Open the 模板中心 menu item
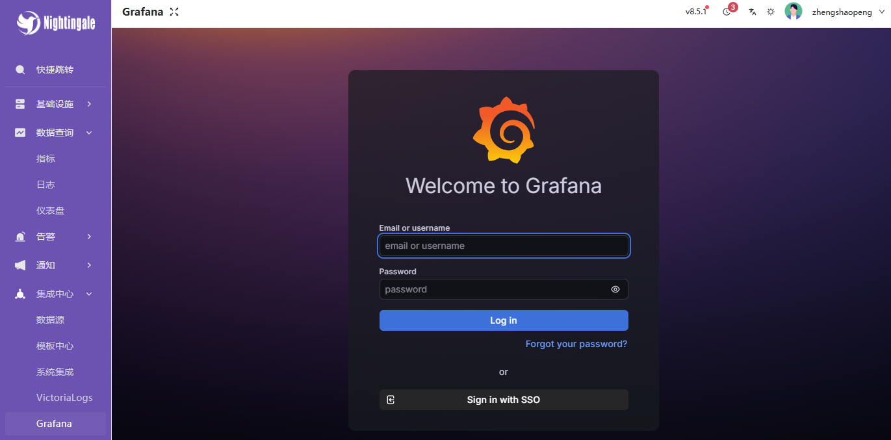The image size is (891, 440). [55, 346]
